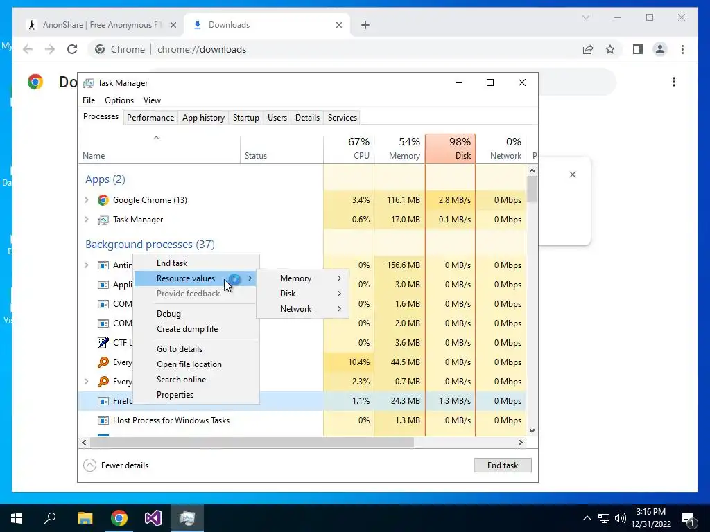Open Windows Start menu
The width and height of the screenshot is (710, 532).
tap(17, 518)
